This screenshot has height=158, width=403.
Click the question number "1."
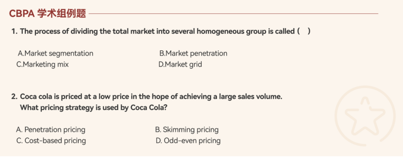(x=14, y=31)
